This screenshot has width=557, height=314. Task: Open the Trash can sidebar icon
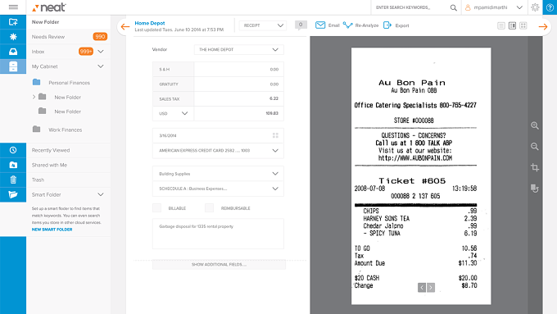click(x=13, y=180)
